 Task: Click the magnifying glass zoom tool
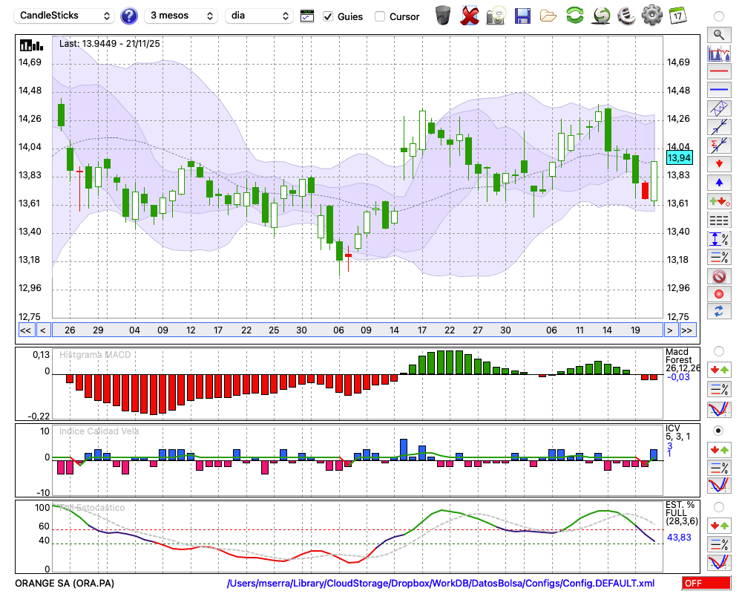(718, 34)
